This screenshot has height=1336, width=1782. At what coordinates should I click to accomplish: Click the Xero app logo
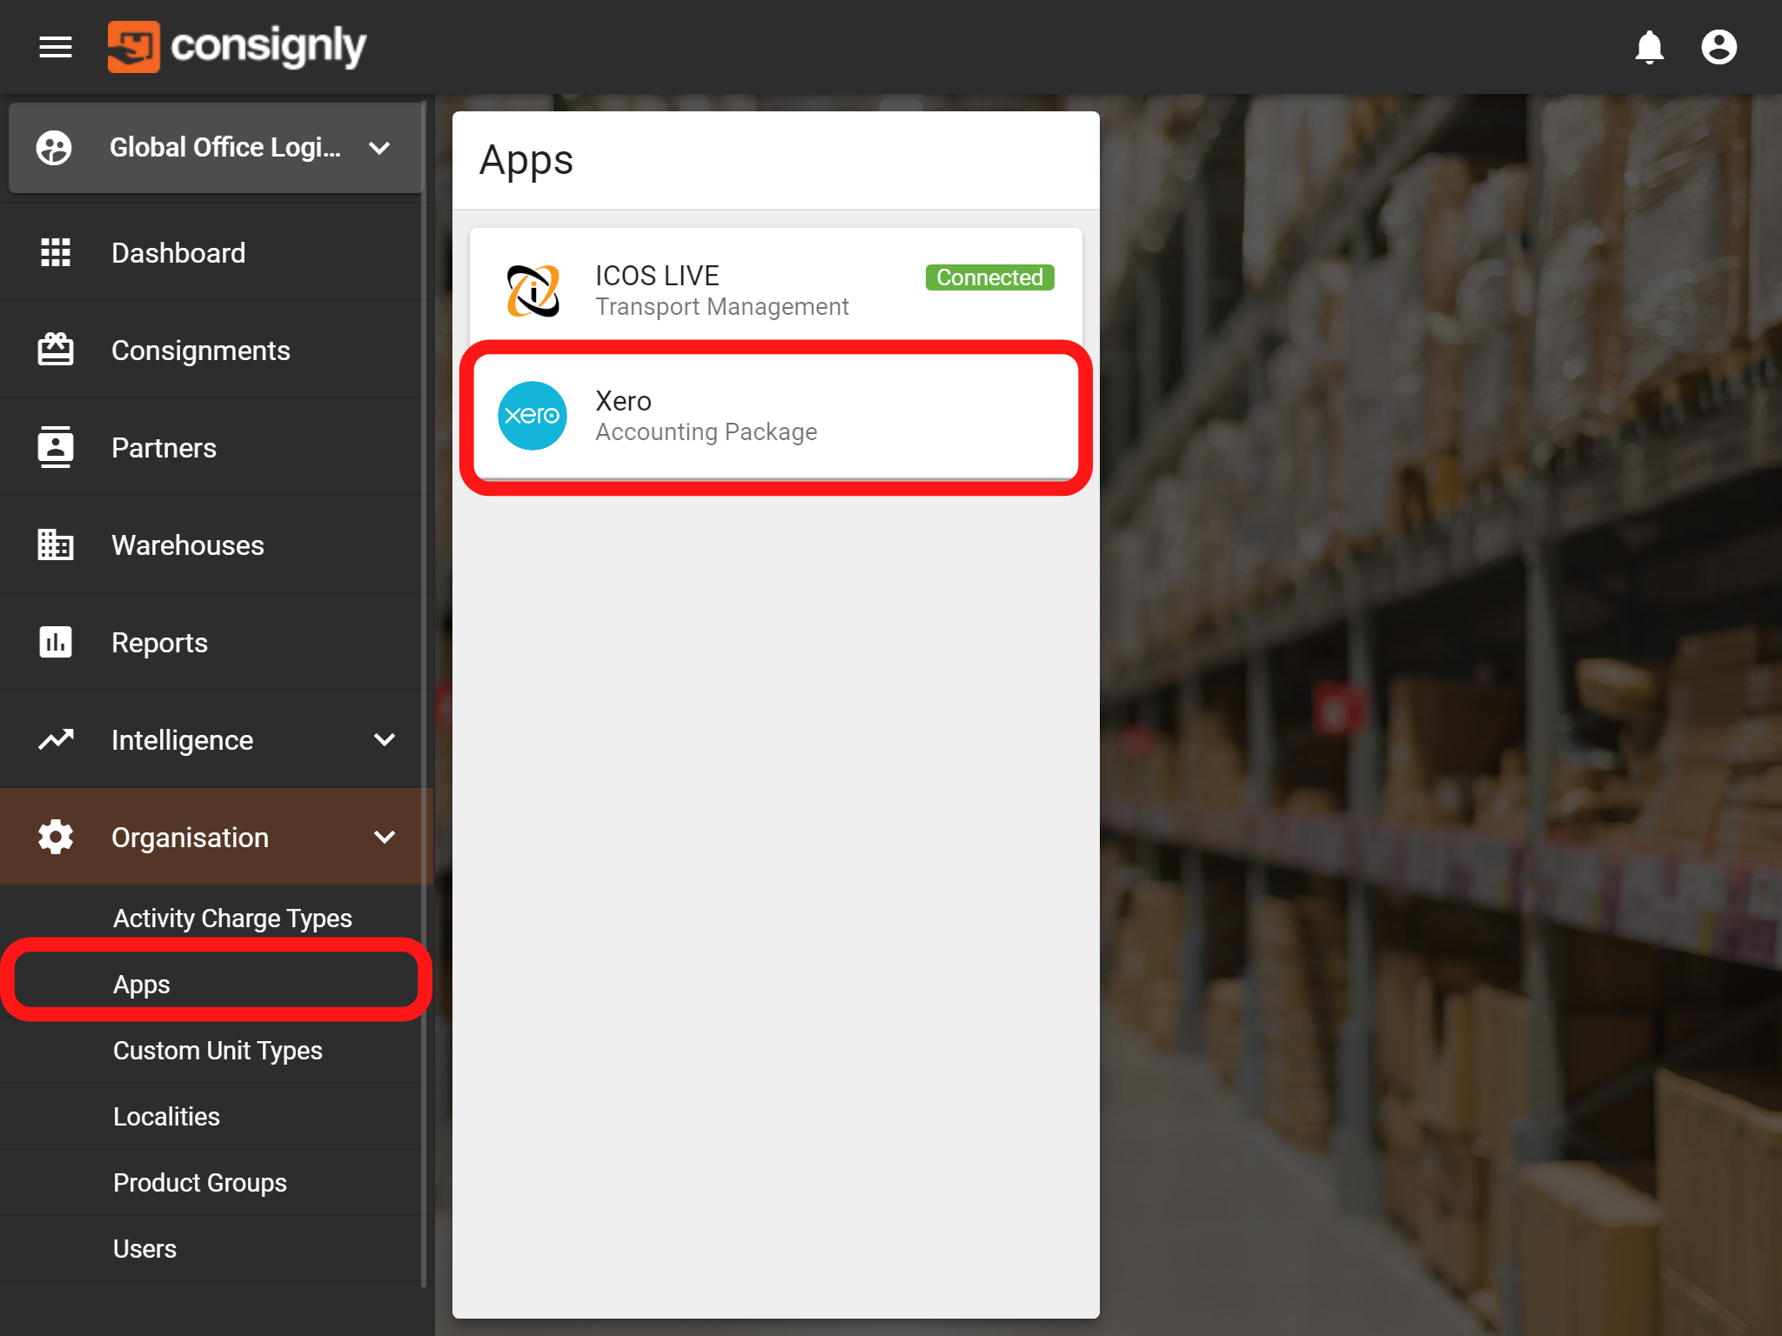click(533, 416)
